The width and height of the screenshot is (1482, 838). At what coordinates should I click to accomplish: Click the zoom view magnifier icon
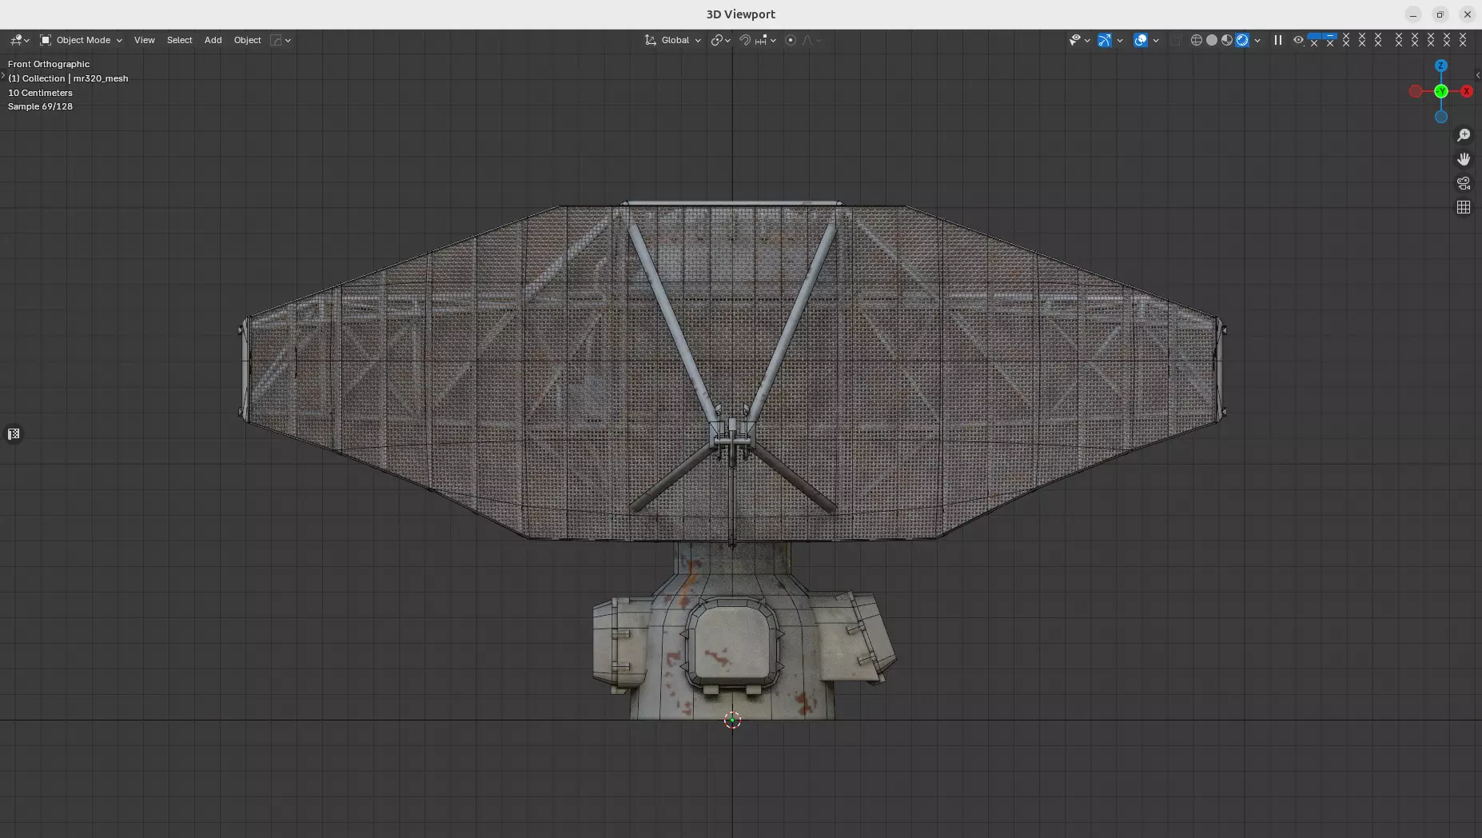[x=1464, y=135]
